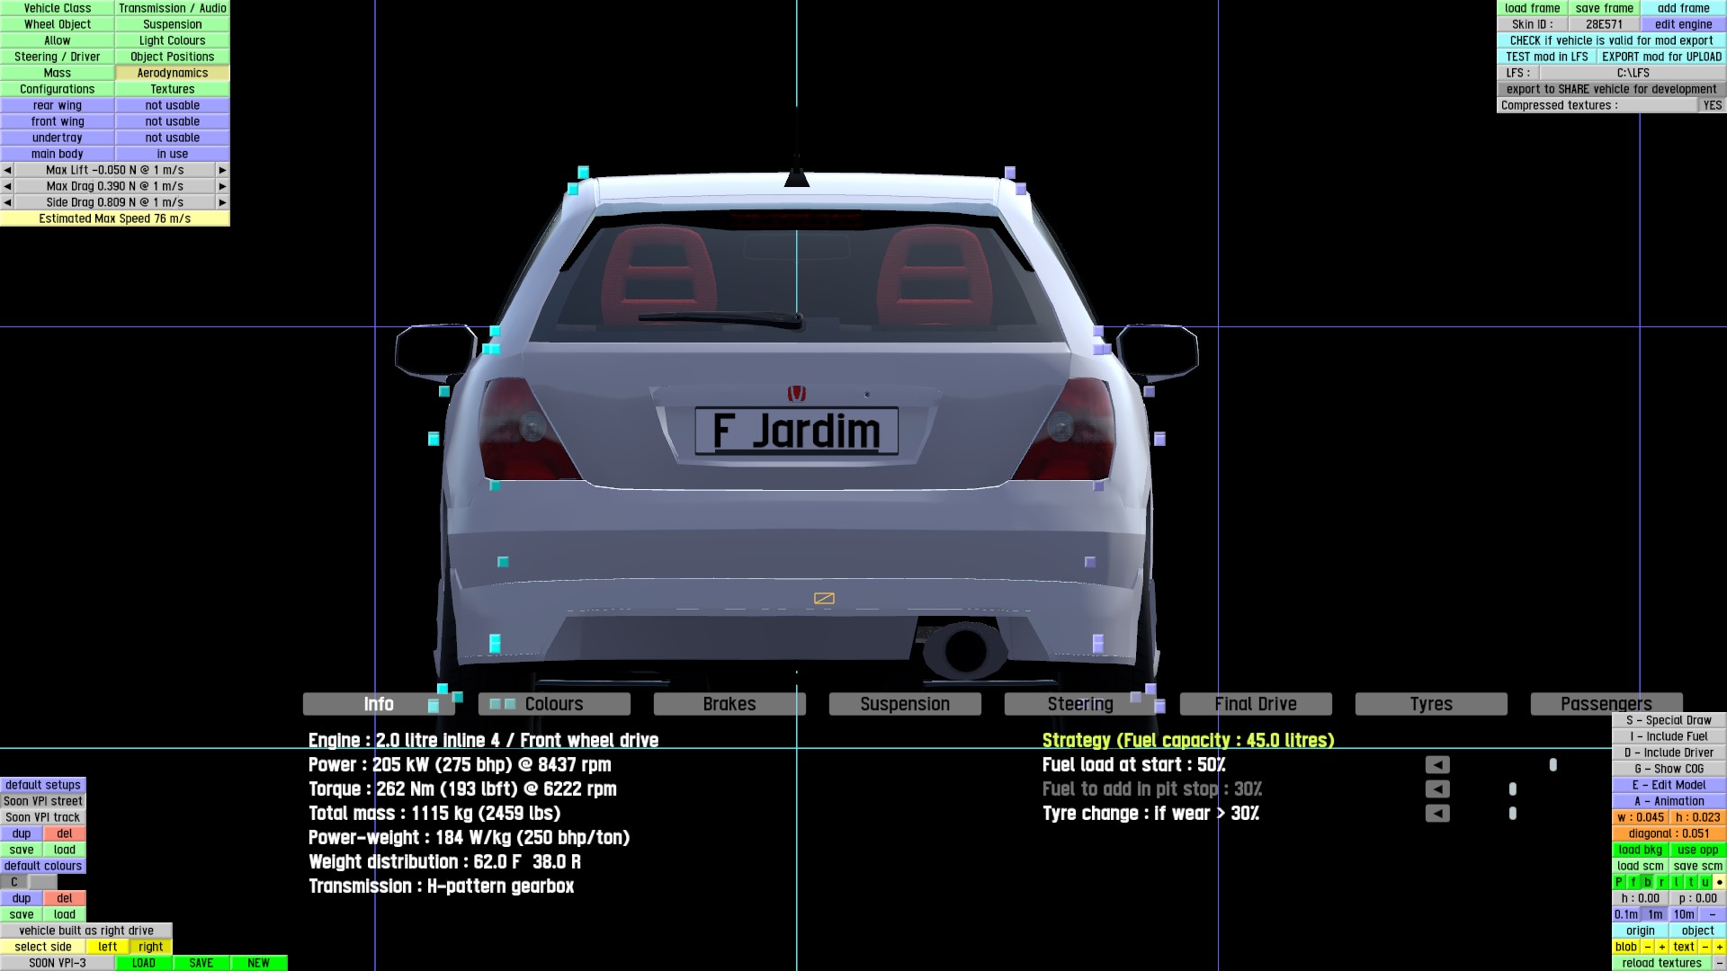Increase blob size with plus button

coord(1661,947)
